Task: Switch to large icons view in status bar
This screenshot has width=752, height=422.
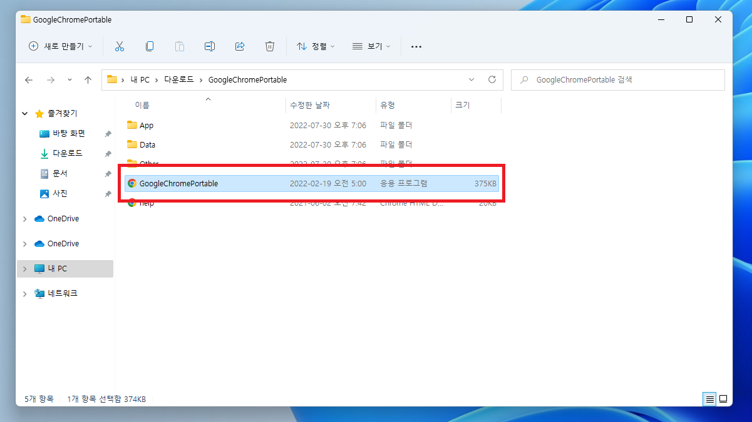Action: point(723,399)
